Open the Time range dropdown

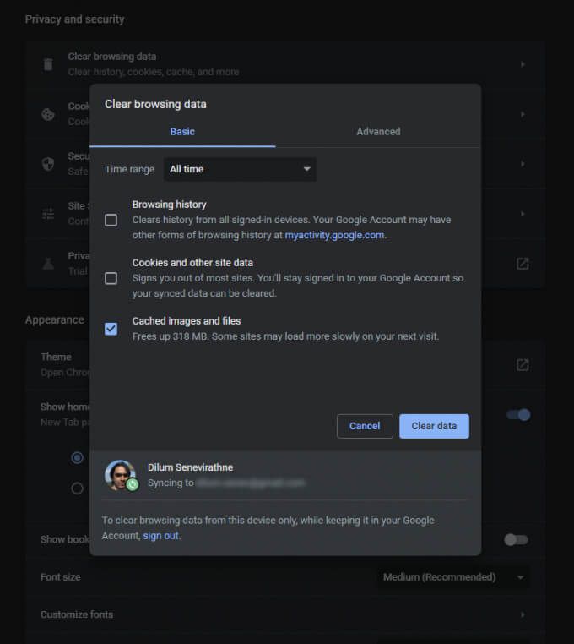click(x=240, y=169)
